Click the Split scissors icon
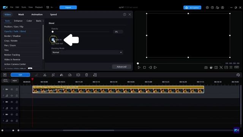The width and height of the screenshot is (243, 137). pyautogui.click(x=45, y=75)
